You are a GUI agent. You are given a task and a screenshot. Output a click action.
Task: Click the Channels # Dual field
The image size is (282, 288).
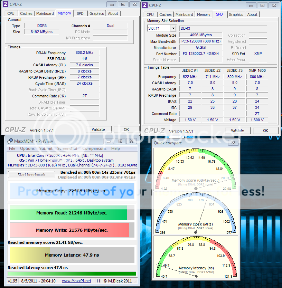coord(110,26)
